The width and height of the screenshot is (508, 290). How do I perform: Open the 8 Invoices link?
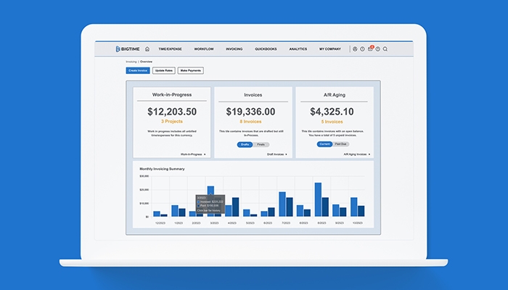pos(251,122)
